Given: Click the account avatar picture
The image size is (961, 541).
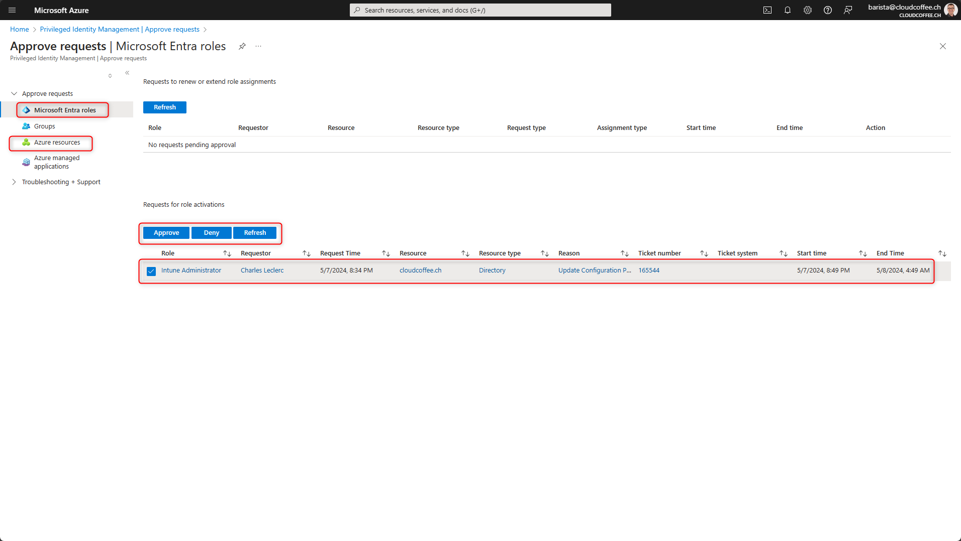Looking at the screenshot, I should [x=950, y=10].
